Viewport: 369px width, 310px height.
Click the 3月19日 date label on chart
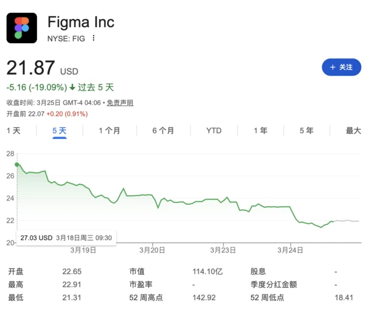(84, 250)
